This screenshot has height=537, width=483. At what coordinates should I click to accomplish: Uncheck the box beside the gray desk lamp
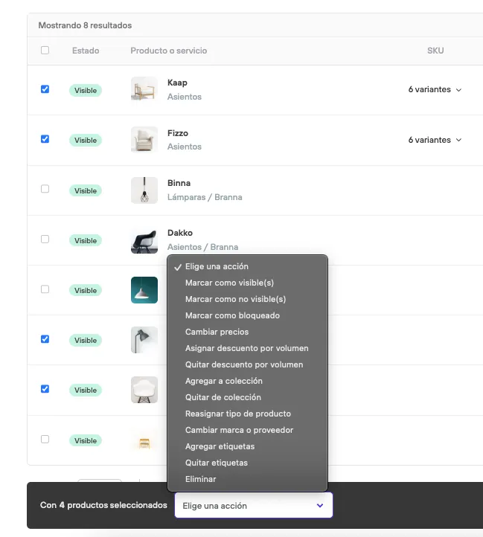coord(45,339)
